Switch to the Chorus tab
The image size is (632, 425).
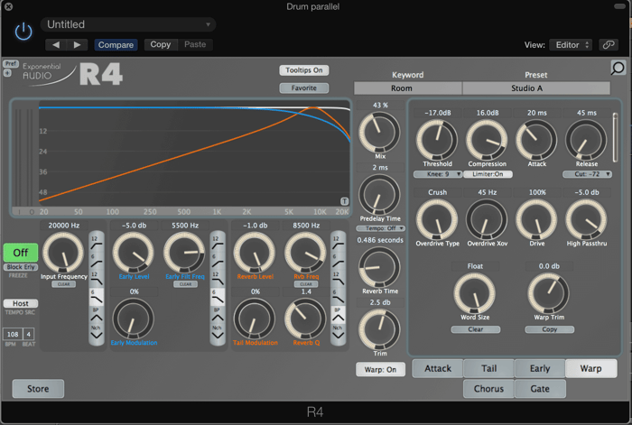point(489,389)
